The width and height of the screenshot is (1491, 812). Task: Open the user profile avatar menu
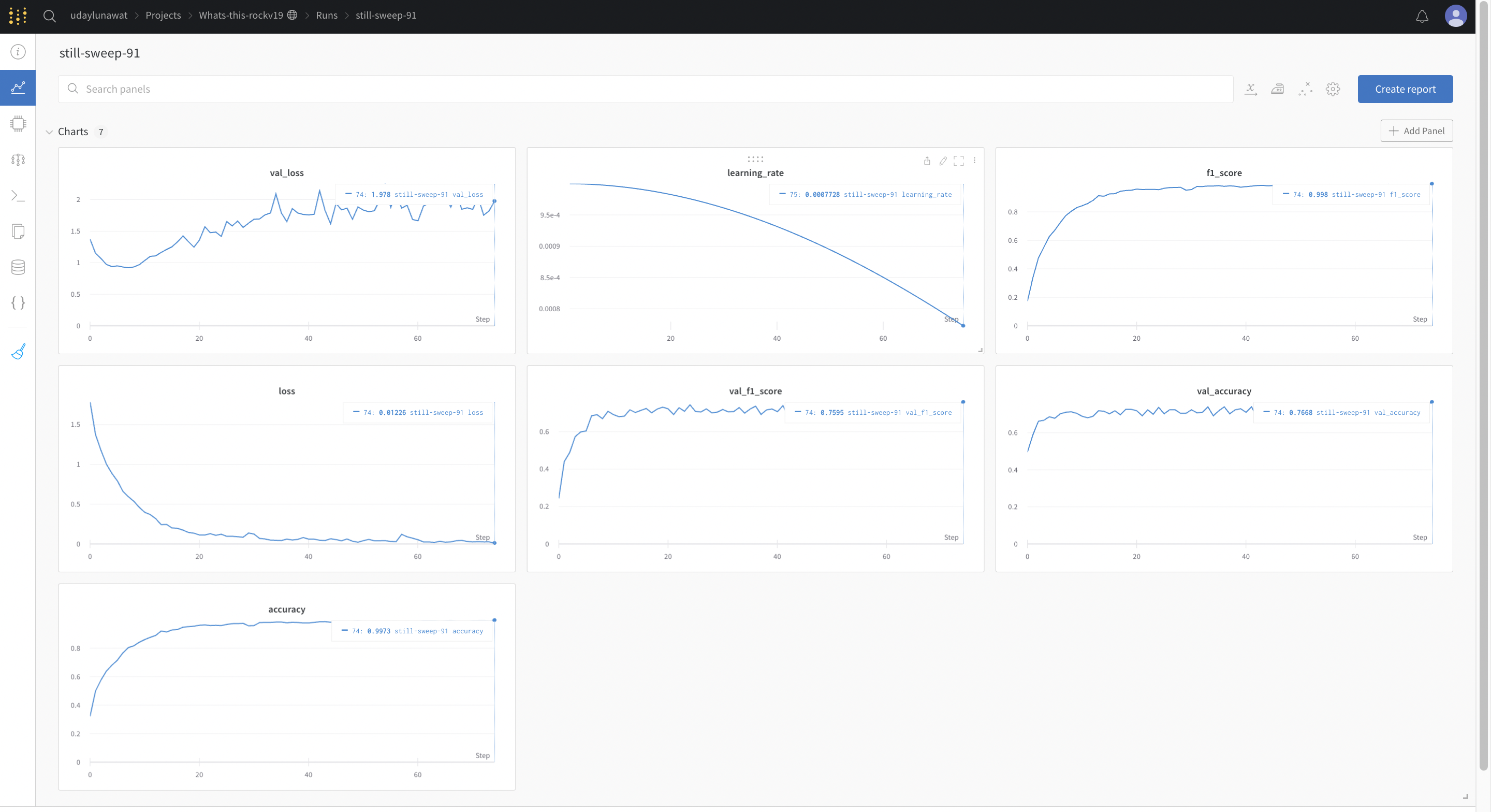point(1455,16)
